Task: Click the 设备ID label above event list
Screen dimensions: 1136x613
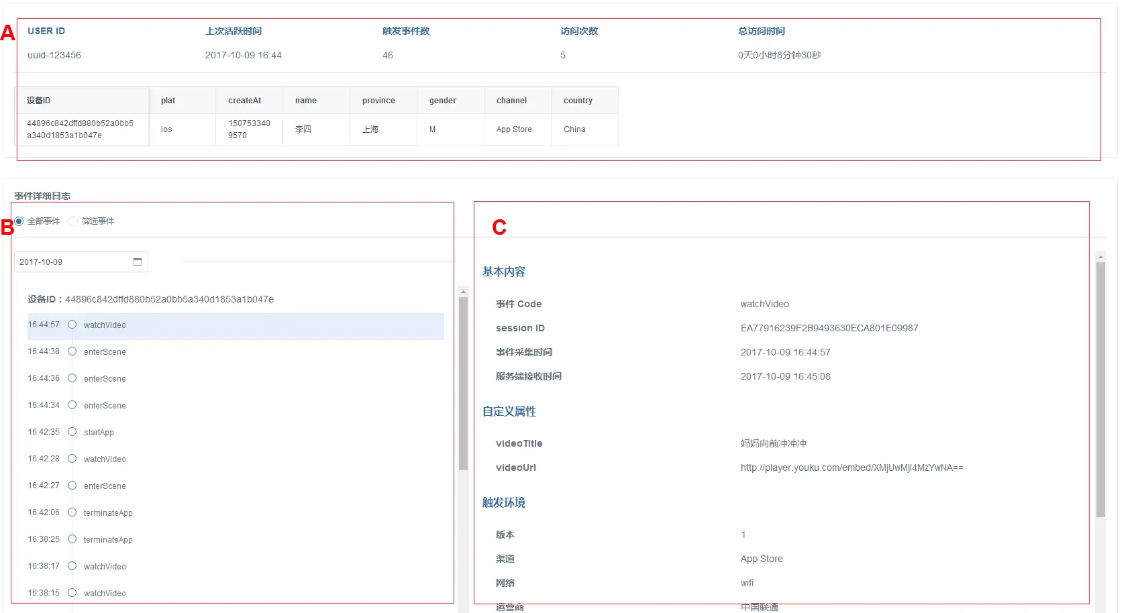Action: (x=44, y=299)
